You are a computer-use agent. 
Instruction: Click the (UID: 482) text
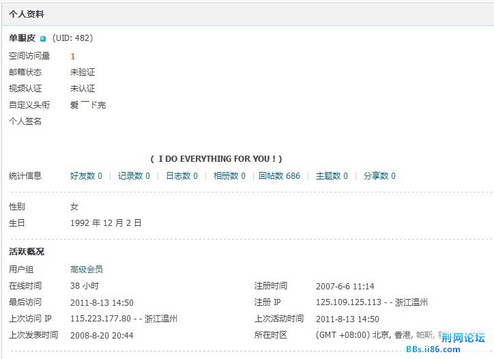(72, 38)
